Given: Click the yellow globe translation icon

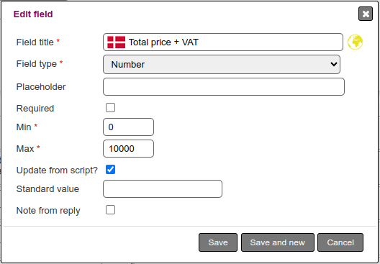Looking at the screenshot, I should tap(355, 42).
